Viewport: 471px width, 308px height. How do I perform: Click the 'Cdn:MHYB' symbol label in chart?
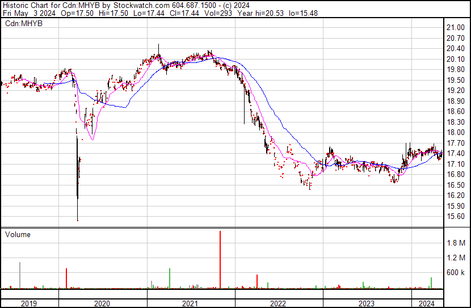pyautogui.click(x=24, y=23)
